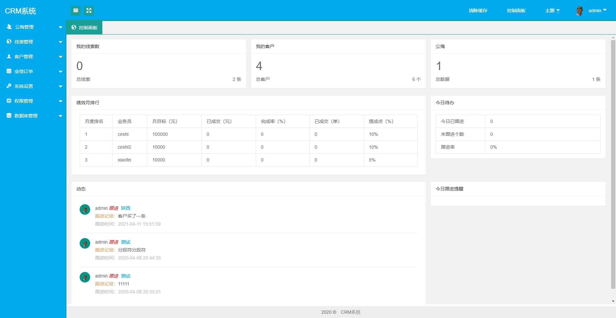Screen dimensions: 616x318
Task: Click the scrollbar down arrow at bottom right
Action: click(613, 301)
